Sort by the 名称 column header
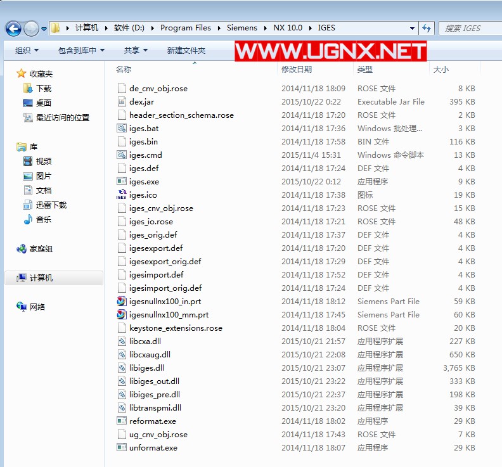502x467 pixels. click(124, 70)
